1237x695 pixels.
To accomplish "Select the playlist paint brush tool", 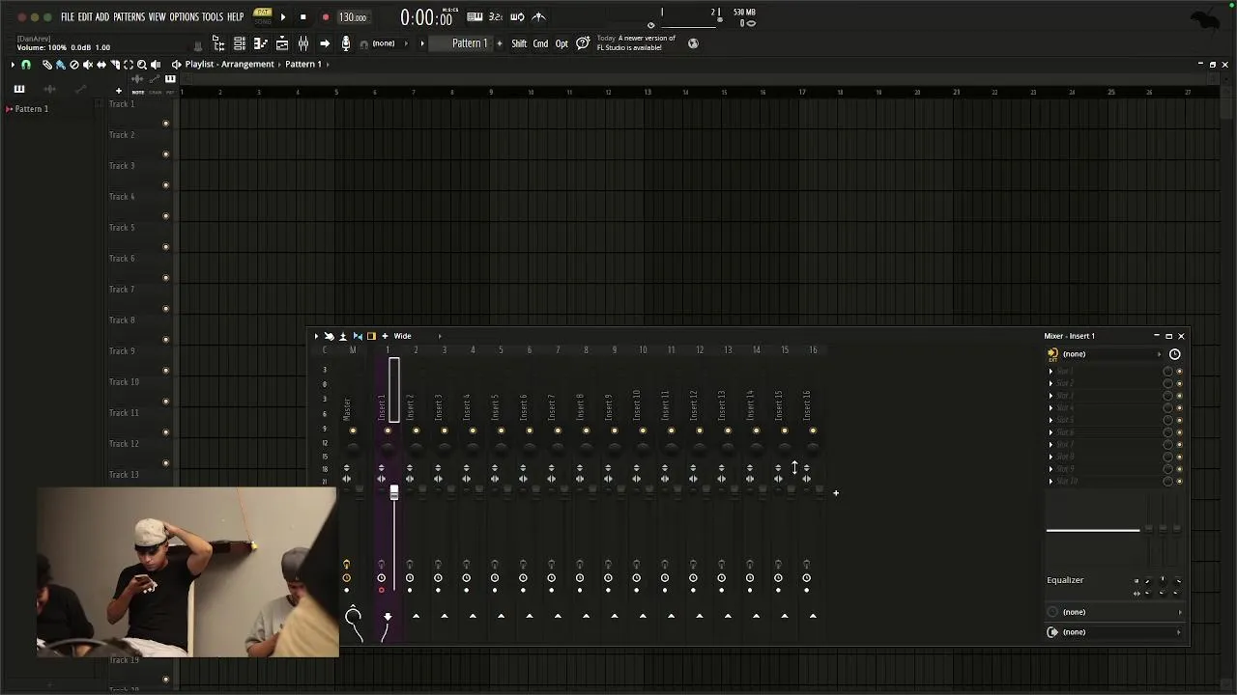I will tap(60, 65).
